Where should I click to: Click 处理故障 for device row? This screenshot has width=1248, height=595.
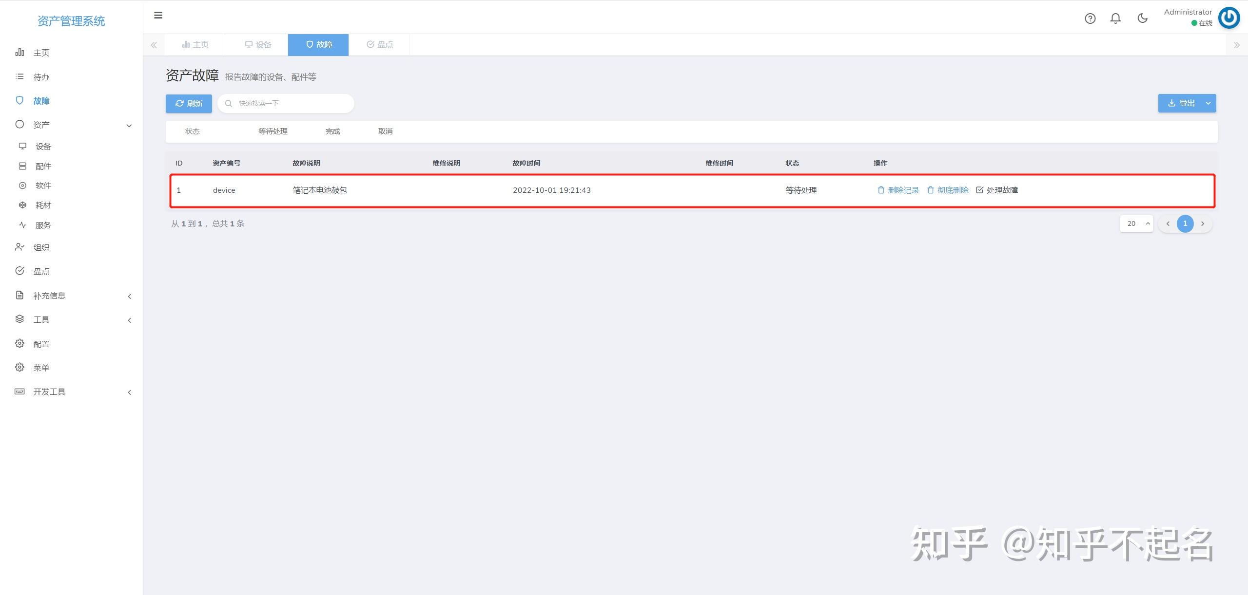(997, 190)
